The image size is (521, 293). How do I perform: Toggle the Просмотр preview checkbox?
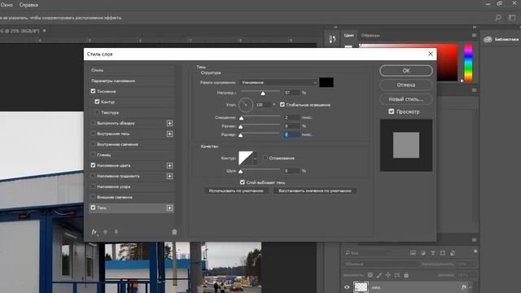(392, 112)
